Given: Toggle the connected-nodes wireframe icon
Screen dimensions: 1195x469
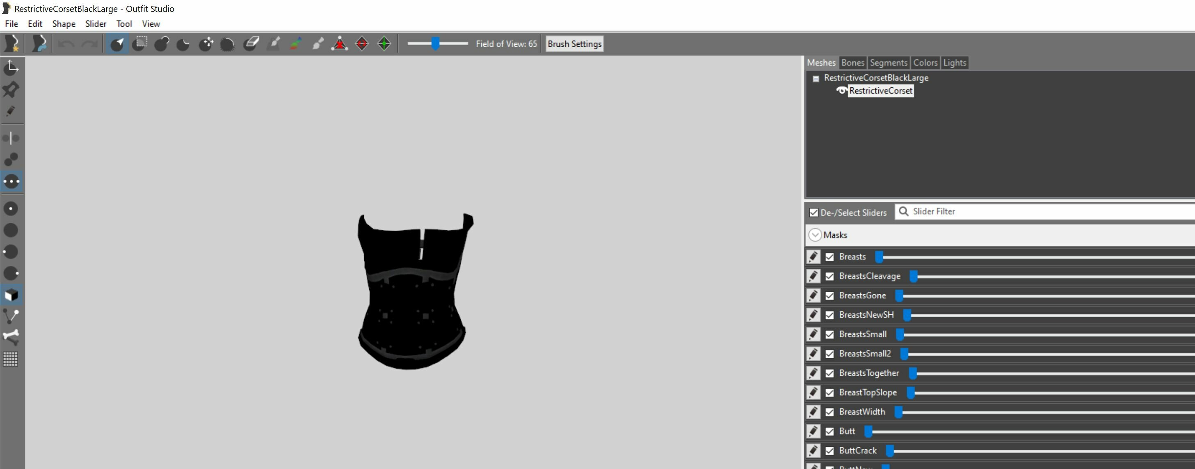Looking at the screenshot, I should [x=11, y=316].
